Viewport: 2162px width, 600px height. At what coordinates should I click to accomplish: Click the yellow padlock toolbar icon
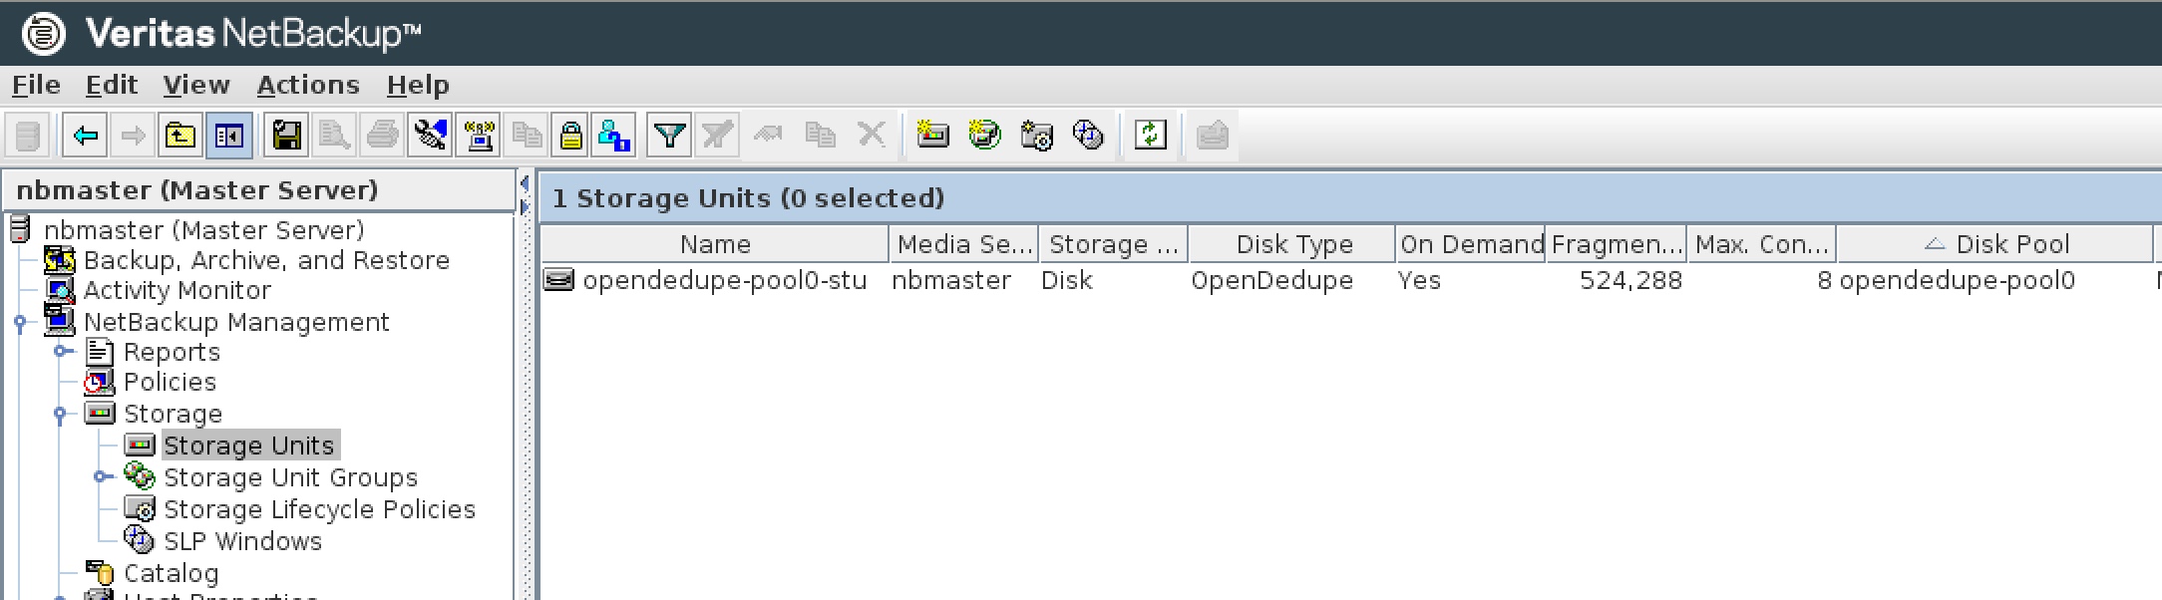click(x=570, y=135)
